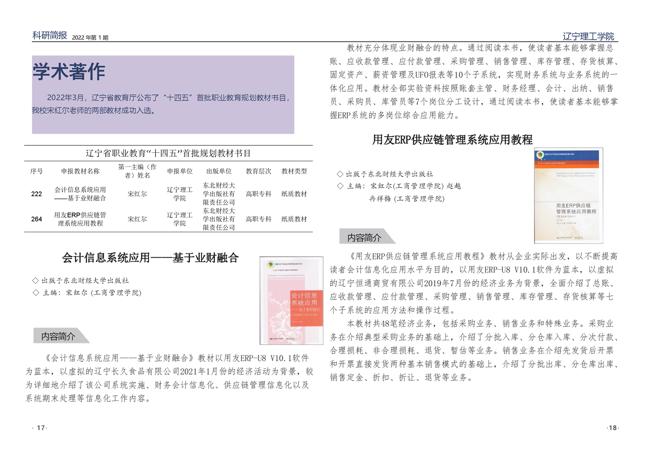649x456 pixels.
Task: Click the 科研简报 header title
Action: coord(50,35)
